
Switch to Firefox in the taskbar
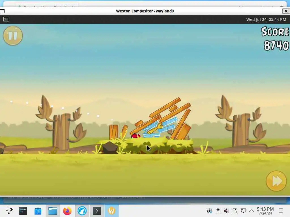point(67,211)
